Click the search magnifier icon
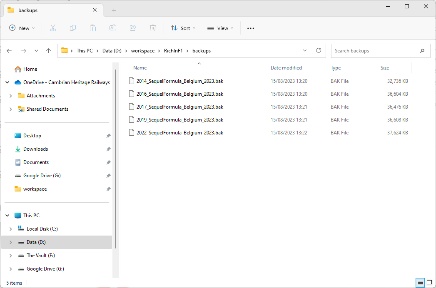This screenshot has height=288, width=436. pyautogui.click(x=422, y=51)
